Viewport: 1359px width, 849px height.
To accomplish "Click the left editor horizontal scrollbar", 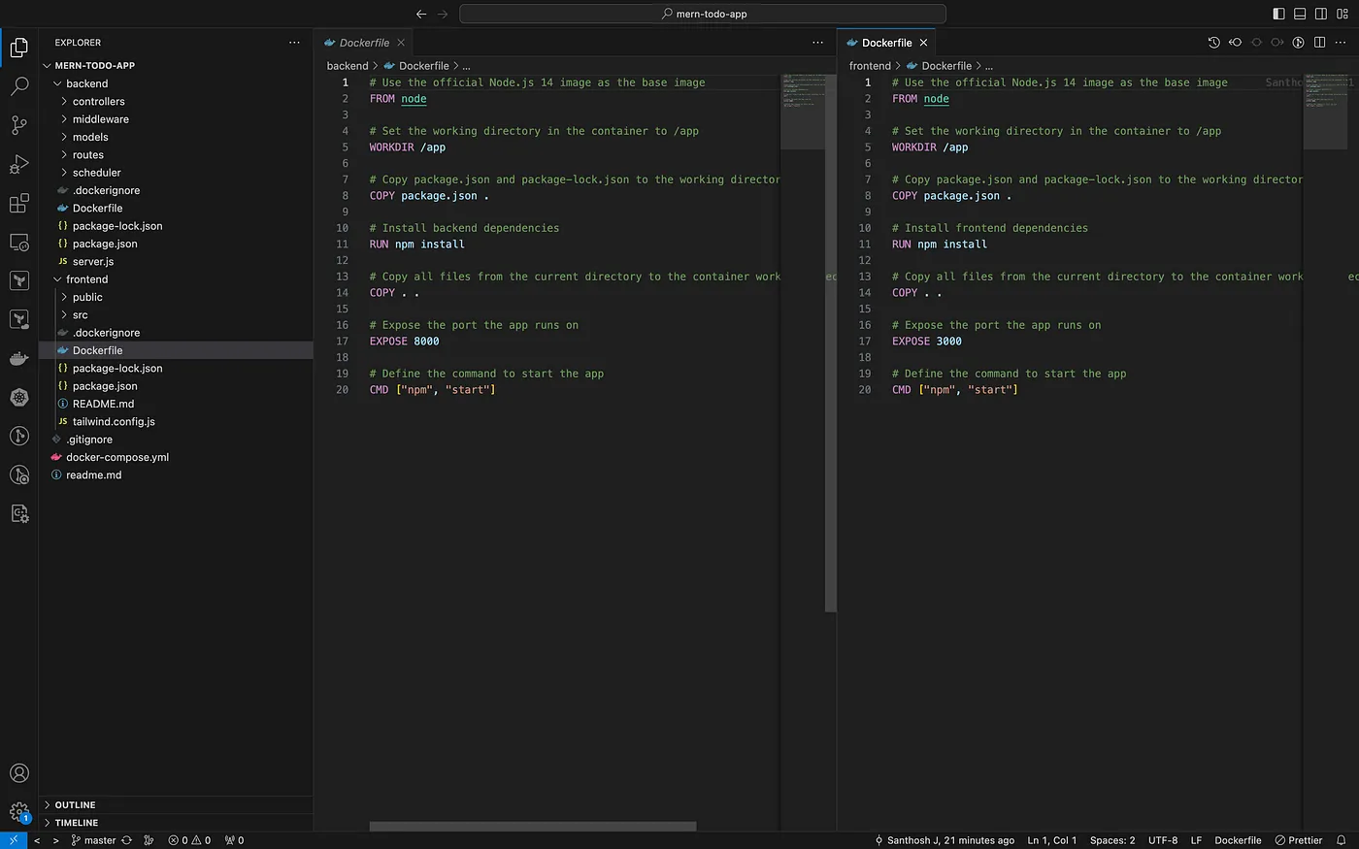I will [x=533, y=827].
